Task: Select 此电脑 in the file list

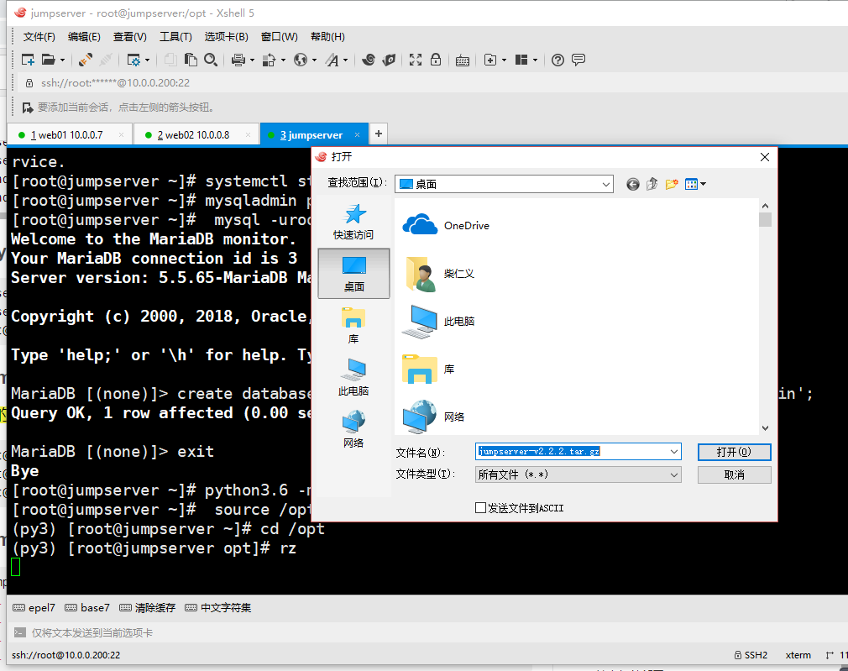Action: pyautogui.click(x=439, y=321)
